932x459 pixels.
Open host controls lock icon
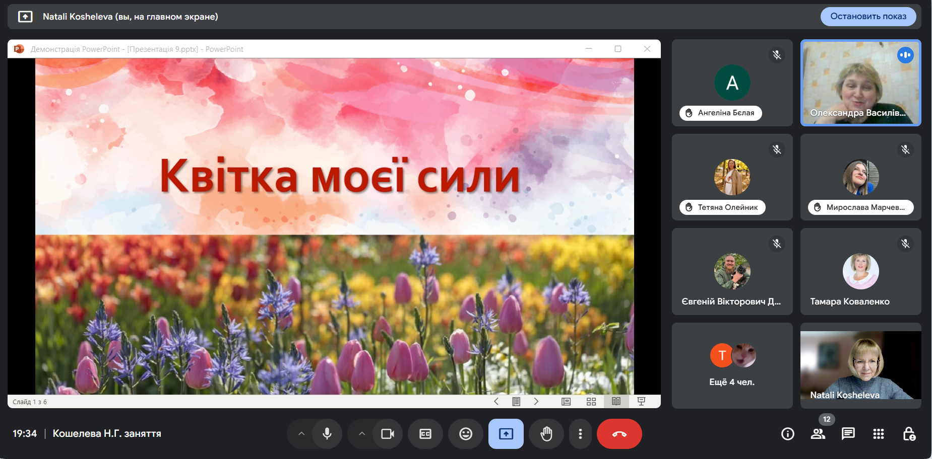[x=909, y=434]
